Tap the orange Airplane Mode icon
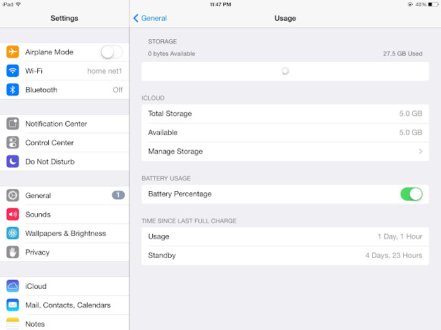Screen dimensions: 441x330 12,52
